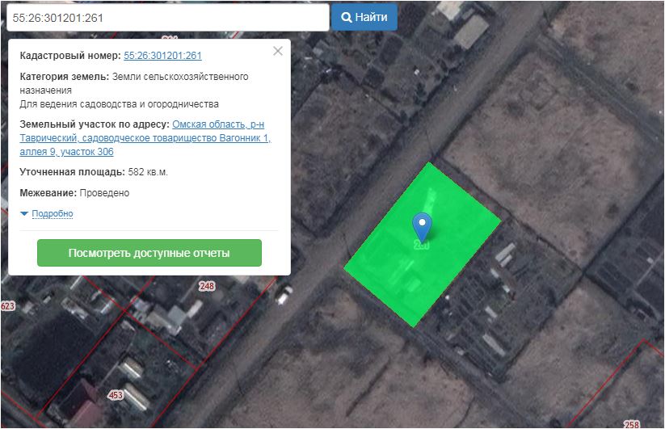Click the white vehicle on the road

[284, 297]
